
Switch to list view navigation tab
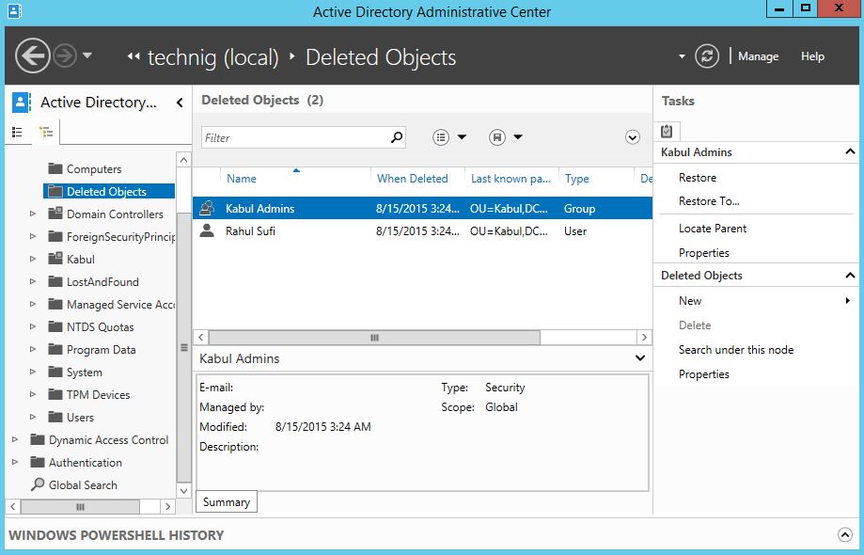point(17,133)
